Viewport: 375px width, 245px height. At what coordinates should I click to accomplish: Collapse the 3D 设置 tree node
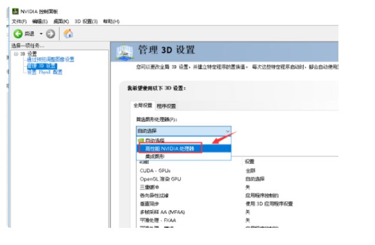(16, 54)
